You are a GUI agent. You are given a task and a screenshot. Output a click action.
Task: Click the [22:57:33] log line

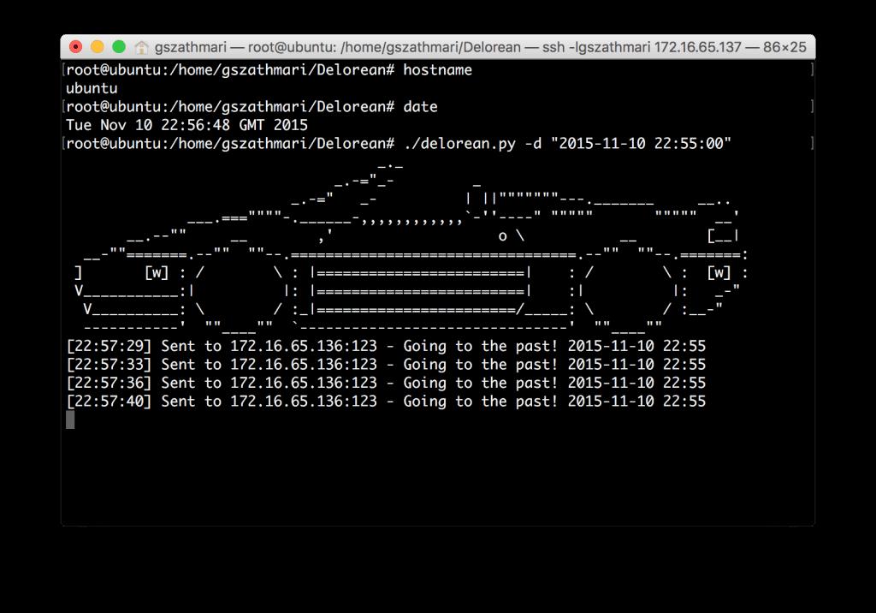coord(386,365)
